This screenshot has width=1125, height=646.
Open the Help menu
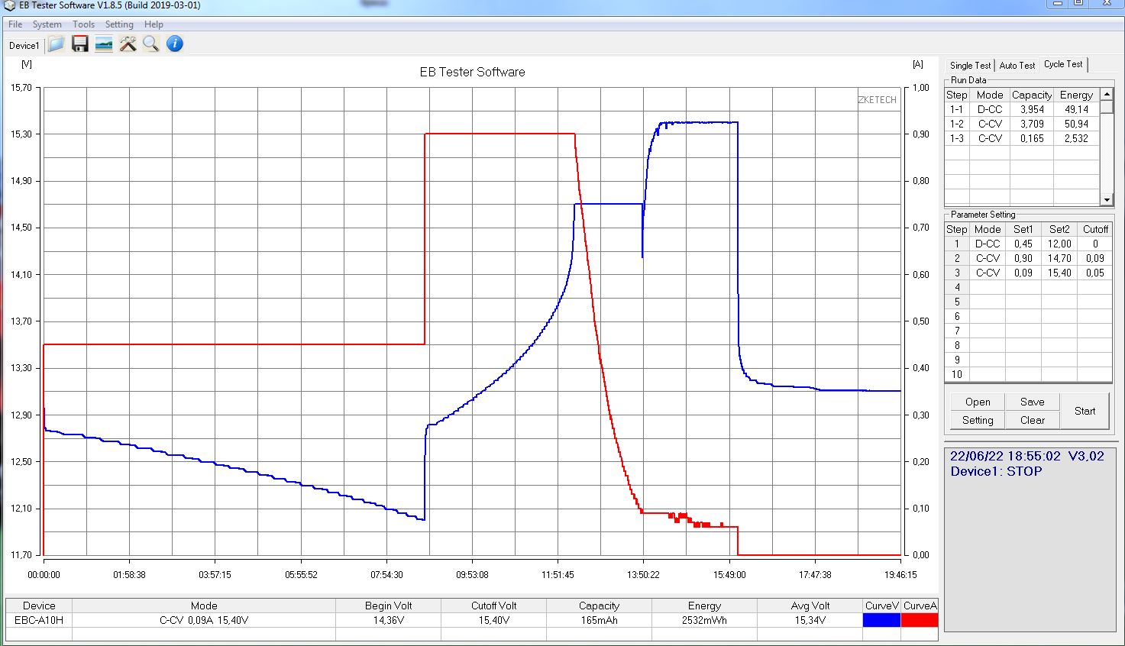(x=154, y=24)
